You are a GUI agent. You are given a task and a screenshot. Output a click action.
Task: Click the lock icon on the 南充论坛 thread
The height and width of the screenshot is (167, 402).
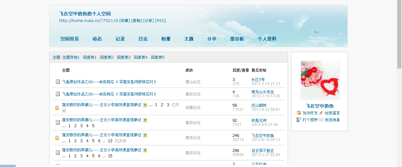[57, 138]
